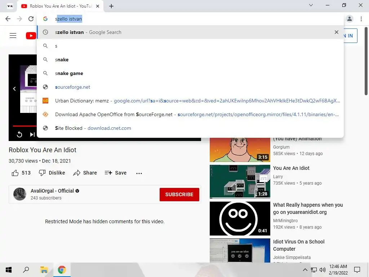Reload the page with the refresh icon
This screenshot has height=277, width=369.
(x=31, y=19)
